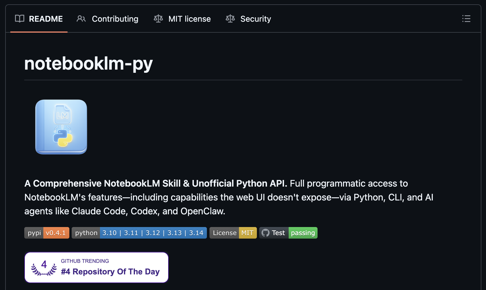This screenshot has height=290, width=486.
Task: Click the laurel wreath number 4 emblem
Action: [x=44, y=267]
